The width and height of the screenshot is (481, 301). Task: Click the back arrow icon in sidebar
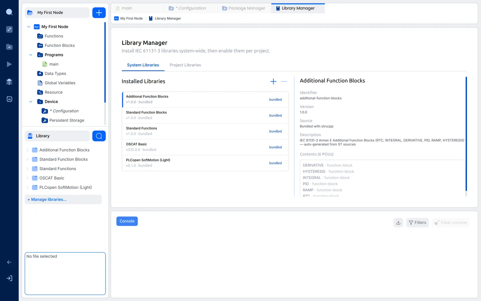tap(9, 262)
